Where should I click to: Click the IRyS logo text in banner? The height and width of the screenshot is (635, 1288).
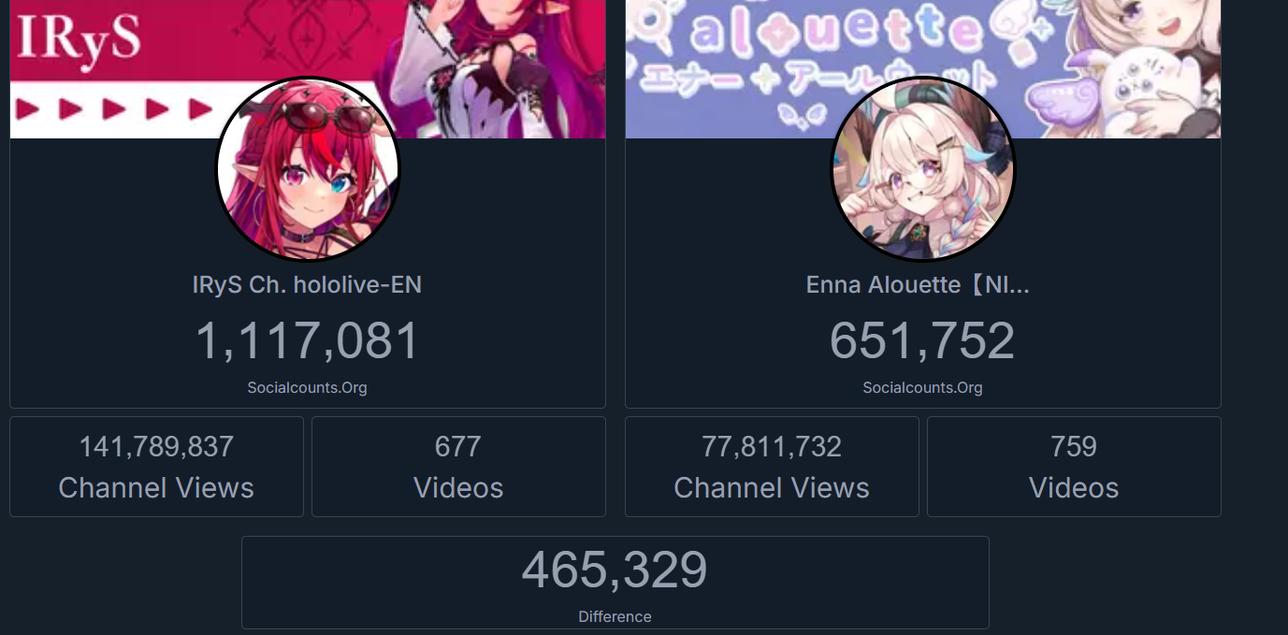pos(79,38)
